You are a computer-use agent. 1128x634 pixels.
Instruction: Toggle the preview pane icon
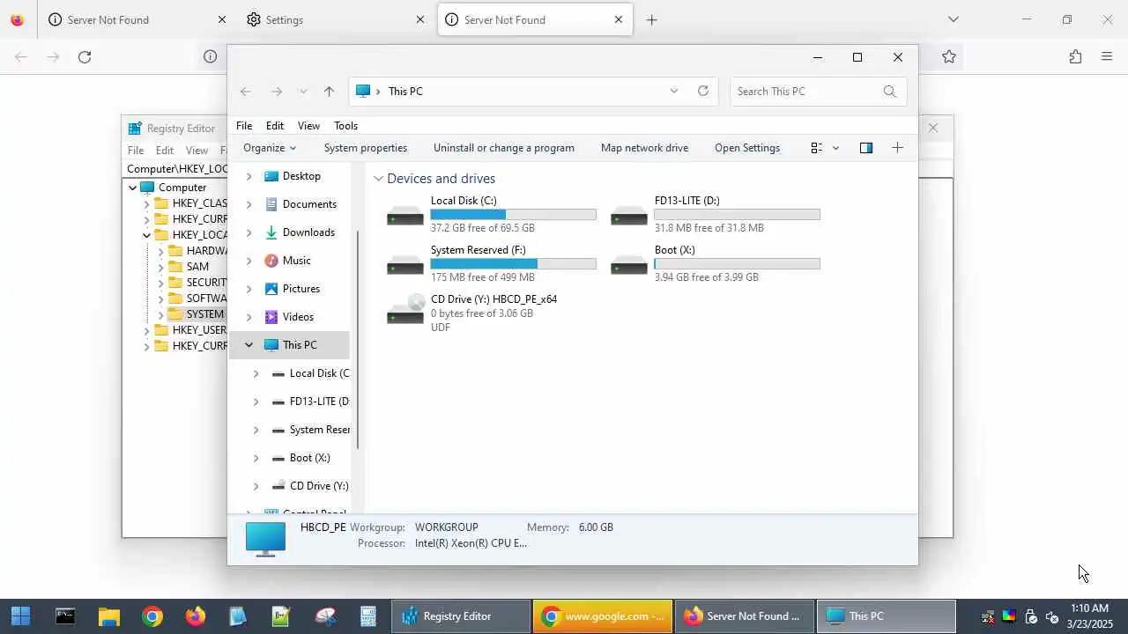(866, 148)
